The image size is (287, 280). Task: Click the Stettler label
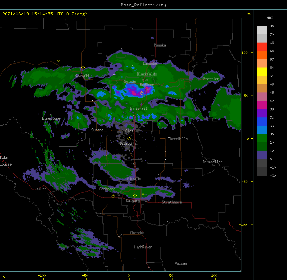211,79
